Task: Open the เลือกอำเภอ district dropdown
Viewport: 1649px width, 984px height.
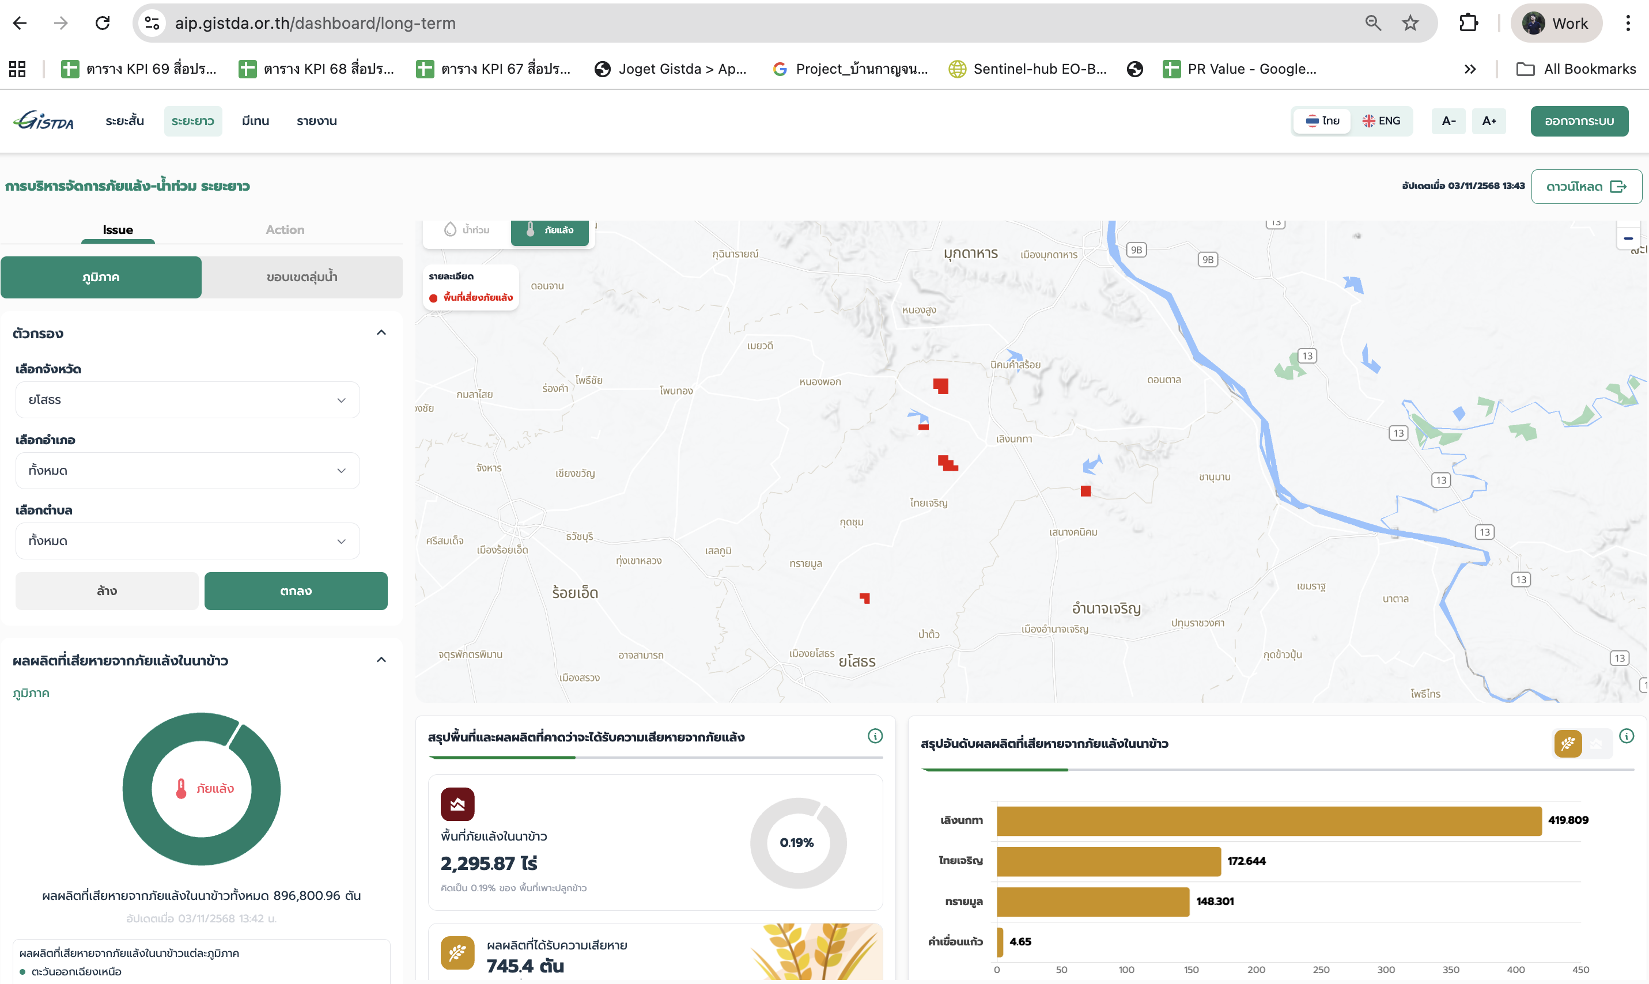Action: point(187,471)
